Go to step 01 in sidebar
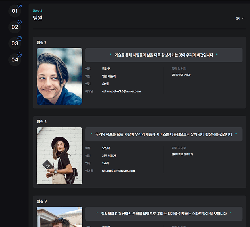 tap(15, 11)
